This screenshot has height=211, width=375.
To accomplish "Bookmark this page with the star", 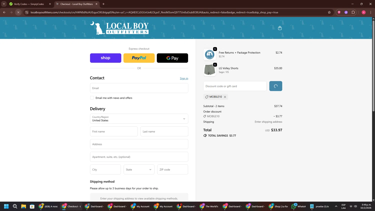I will [x=329, y=12].
